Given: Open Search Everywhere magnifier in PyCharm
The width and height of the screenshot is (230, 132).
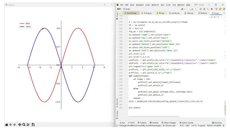Looking at the screenshot, I should [216, 9].
